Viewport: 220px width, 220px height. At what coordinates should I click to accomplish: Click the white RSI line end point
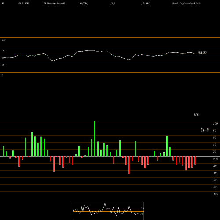195,54
